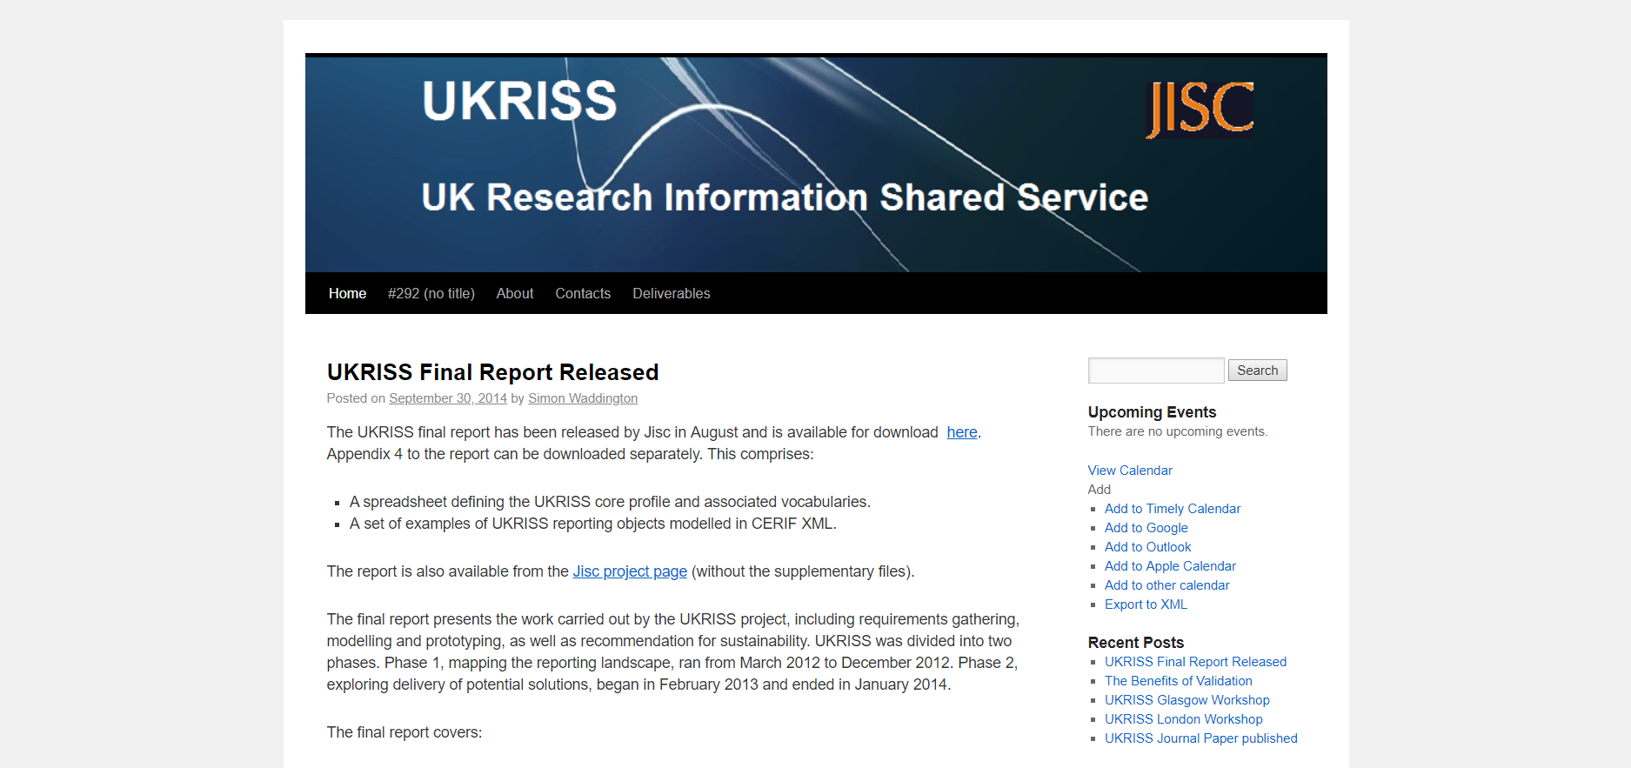This screenshot has width=1631, height=768.
Task: Click the 'here' download link
Action: pos(962,432)
